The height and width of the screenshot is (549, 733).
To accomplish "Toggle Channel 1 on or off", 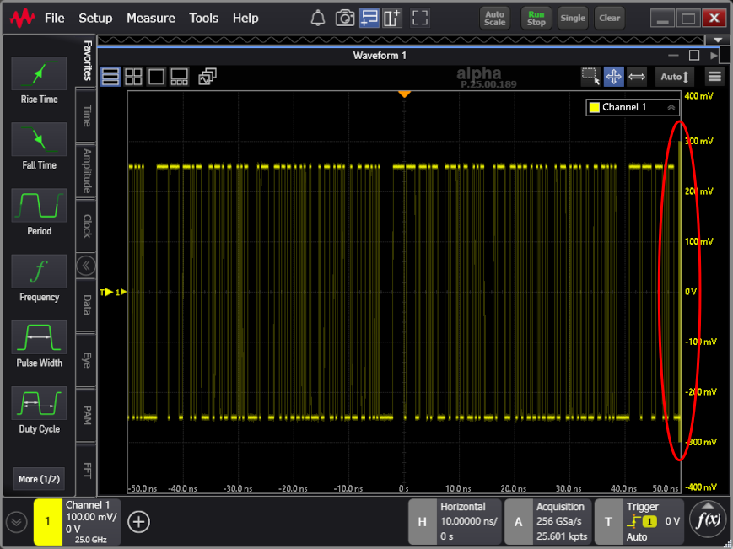I will [47, 522].
